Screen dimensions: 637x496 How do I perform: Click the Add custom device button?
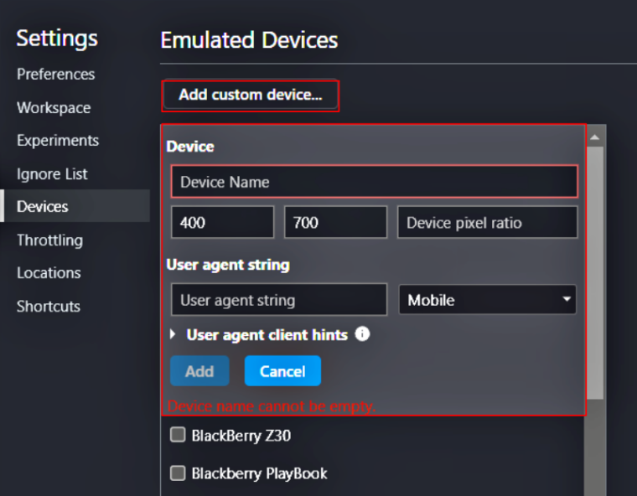(x=250, y=95)
